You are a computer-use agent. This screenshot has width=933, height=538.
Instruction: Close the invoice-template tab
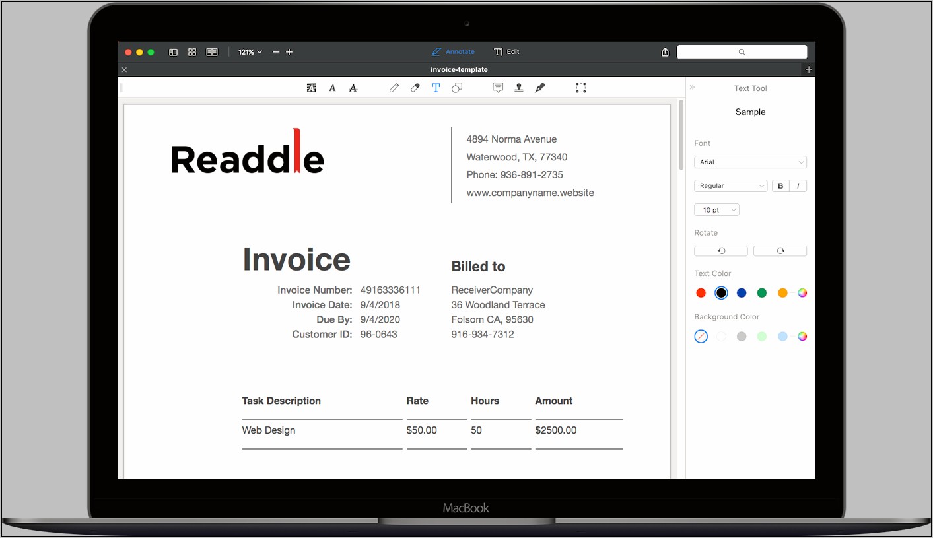[x=124, y=69]
